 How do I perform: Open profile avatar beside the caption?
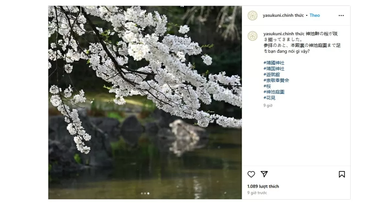pyautogui.click(x=252, y=36)
